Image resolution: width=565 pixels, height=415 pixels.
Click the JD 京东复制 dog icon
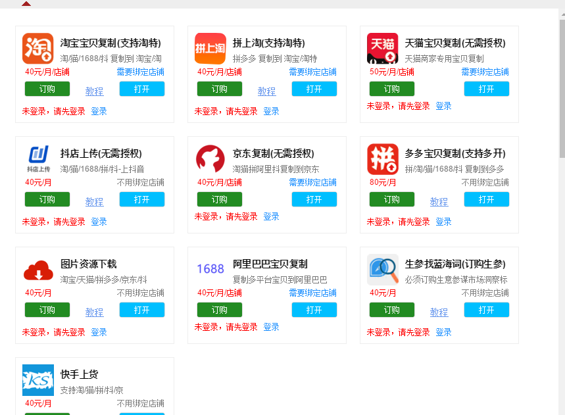210,158
